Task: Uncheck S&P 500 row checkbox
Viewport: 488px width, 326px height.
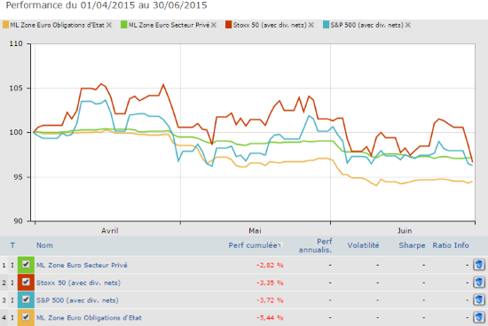Action: tap(26, 299)
